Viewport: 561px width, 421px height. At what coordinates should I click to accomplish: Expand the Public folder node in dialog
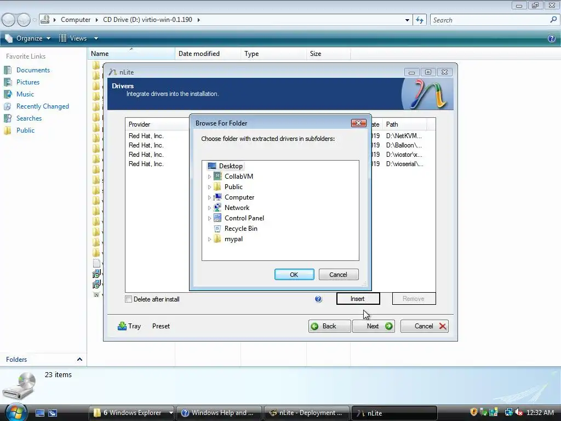point(210,187)
